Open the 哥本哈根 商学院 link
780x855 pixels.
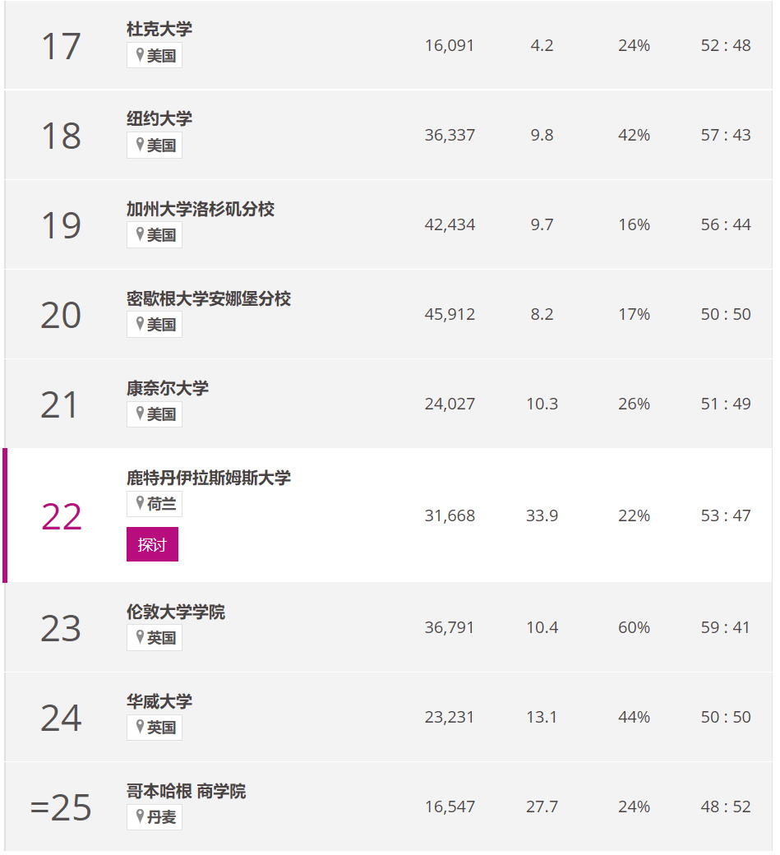tap(186, 791)
